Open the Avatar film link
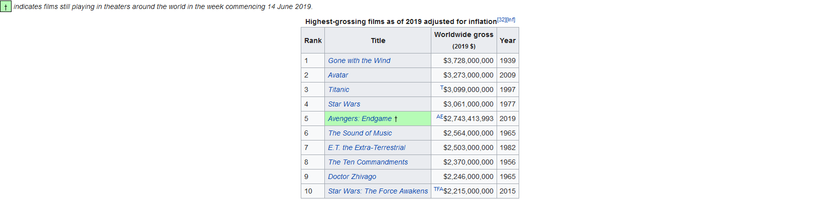 click(338, 75)
